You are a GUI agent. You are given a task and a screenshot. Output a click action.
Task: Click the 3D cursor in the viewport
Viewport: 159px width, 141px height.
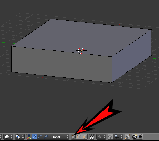(x=81, y=51)
